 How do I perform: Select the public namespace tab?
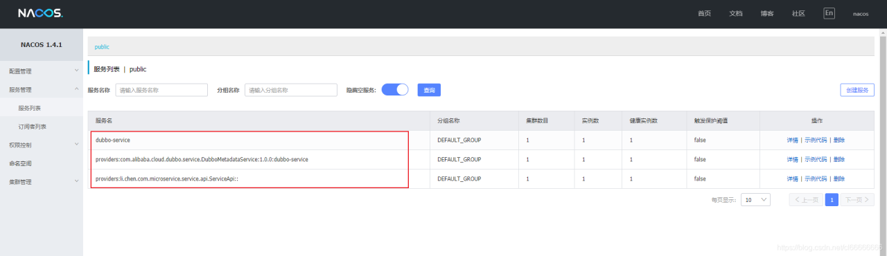click(102, 47)
